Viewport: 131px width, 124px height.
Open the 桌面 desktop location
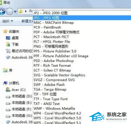pos(12,38)
